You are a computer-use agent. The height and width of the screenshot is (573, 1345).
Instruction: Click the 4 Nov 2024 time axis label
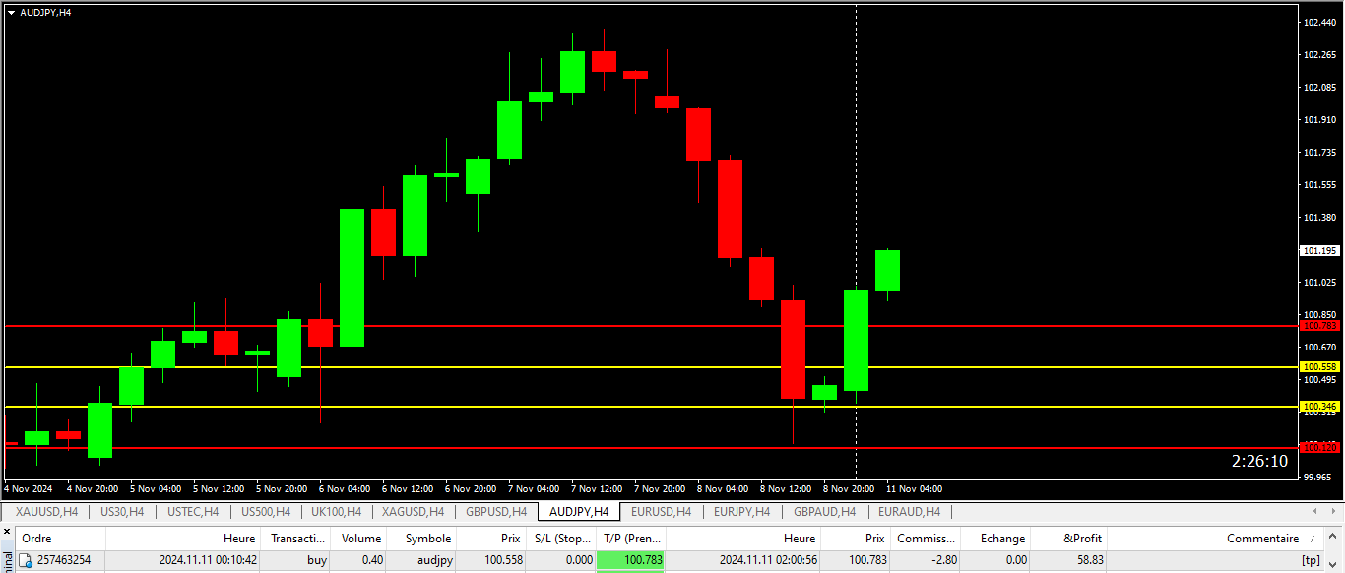coord(29,488)
